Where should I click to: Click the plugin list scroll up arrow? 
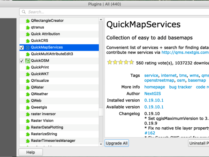[101, 20]
